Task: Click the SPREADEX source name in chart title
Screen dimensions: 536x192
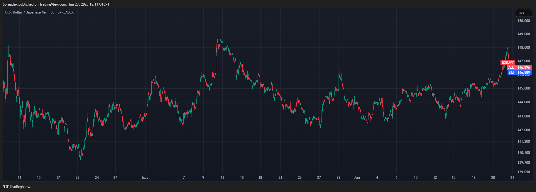Action: tap(66, 12)
